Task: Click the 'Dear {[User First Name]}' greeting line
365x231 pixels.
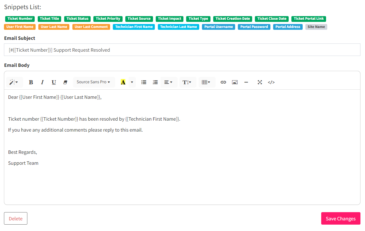Action: pyautogui.click(x=55, y=97)
